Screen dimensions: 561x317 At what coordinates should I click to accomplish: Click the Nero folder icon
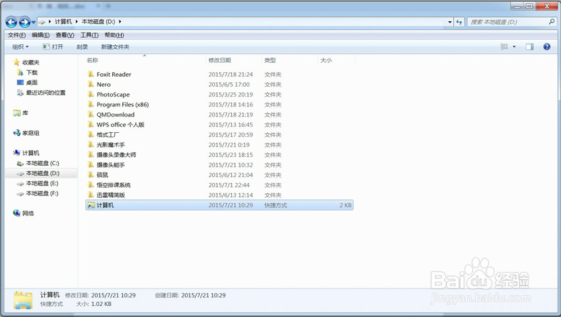point(91,84)
